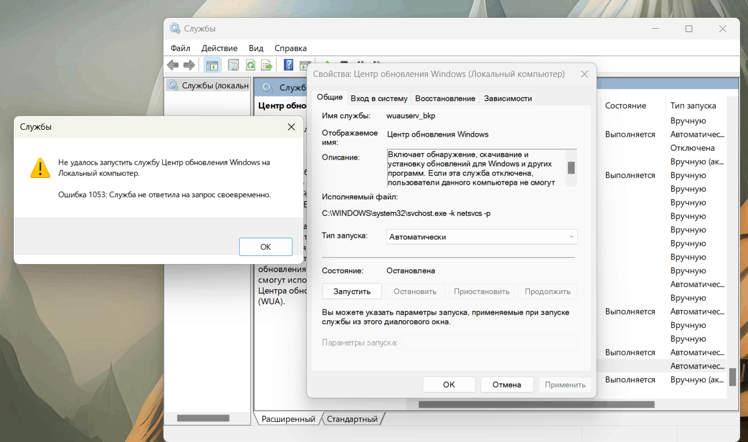Click the Приостановить button
This screenshot has height=442, width=748.
point(482,291)
